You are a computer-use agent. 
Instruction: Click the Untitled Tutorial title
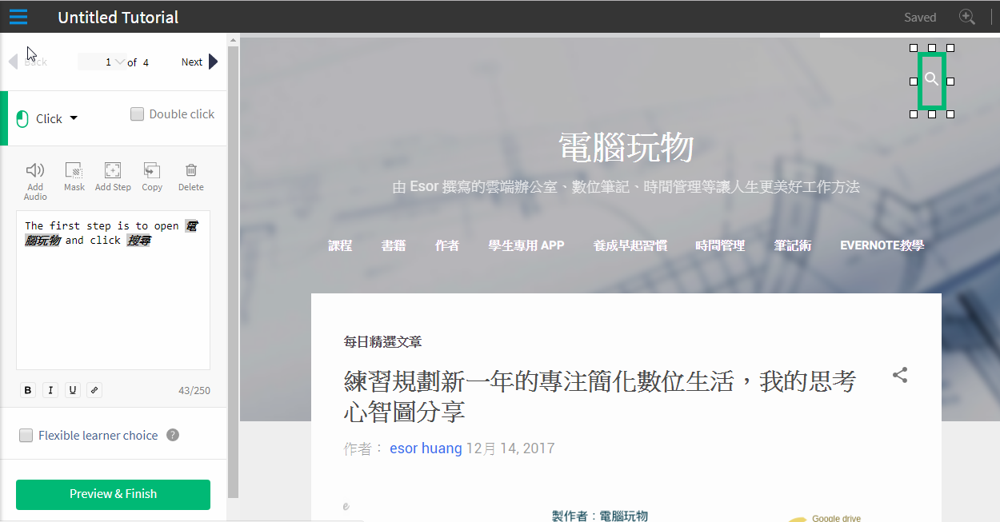(x=118, y=17)
